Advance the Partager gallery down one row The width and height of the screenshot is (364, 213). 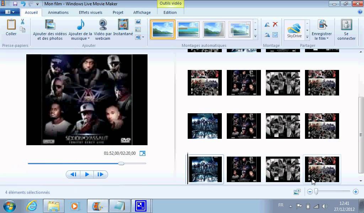307,30
